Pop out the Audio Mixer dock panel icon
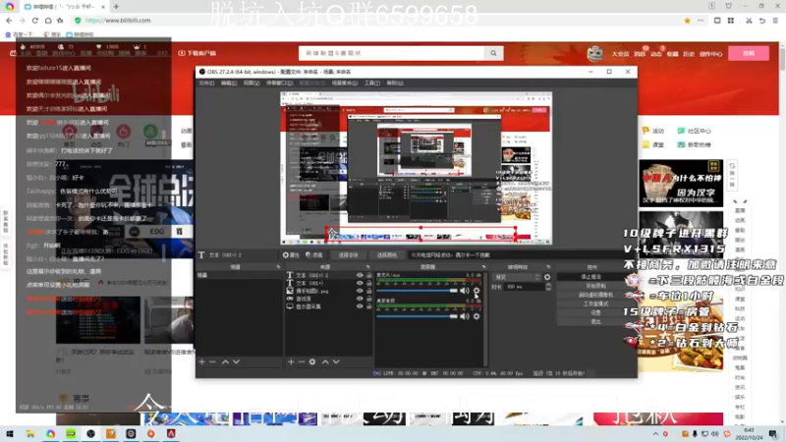786x442 pixels. pyautogui.click(x=483, y=267)
